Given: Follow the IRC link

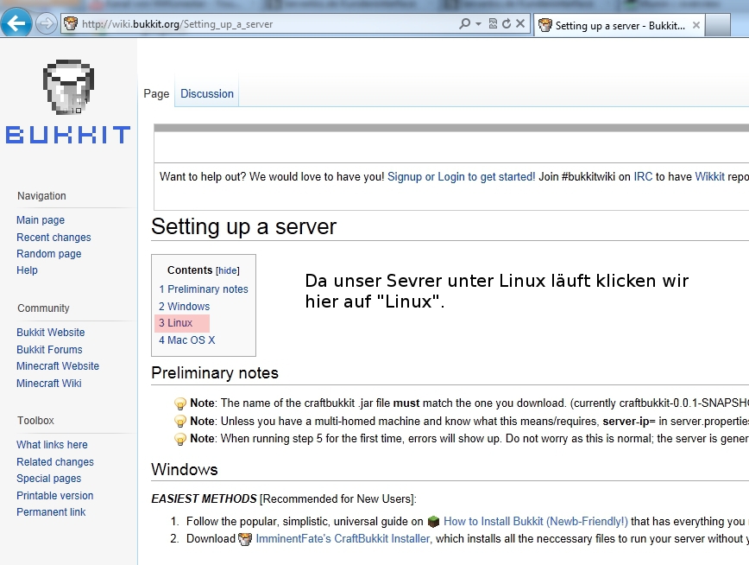Looking at the screenshot, I should 643,176.
